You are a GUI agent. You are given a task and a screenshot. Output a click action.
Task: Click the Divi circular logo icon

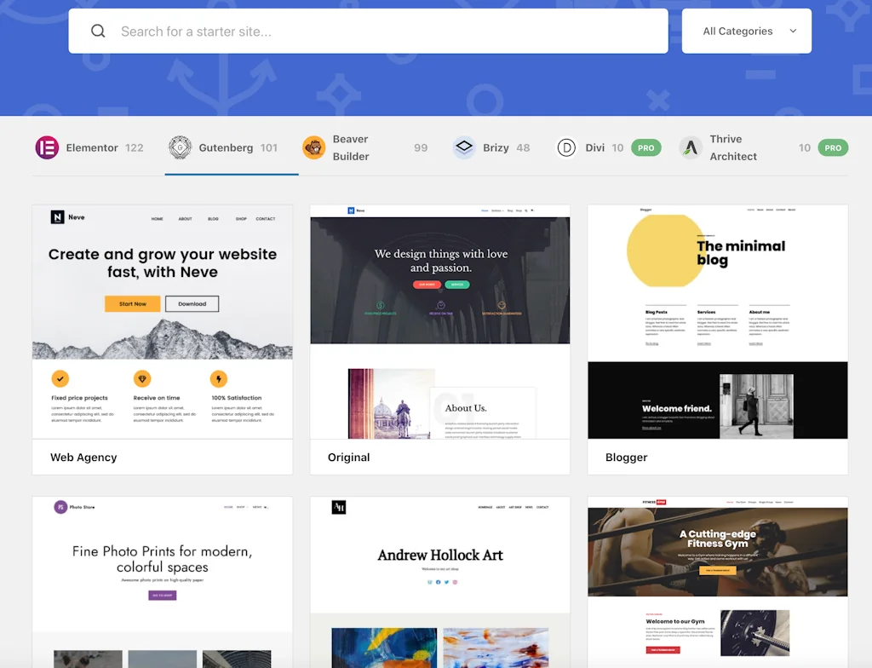point(567,147)
